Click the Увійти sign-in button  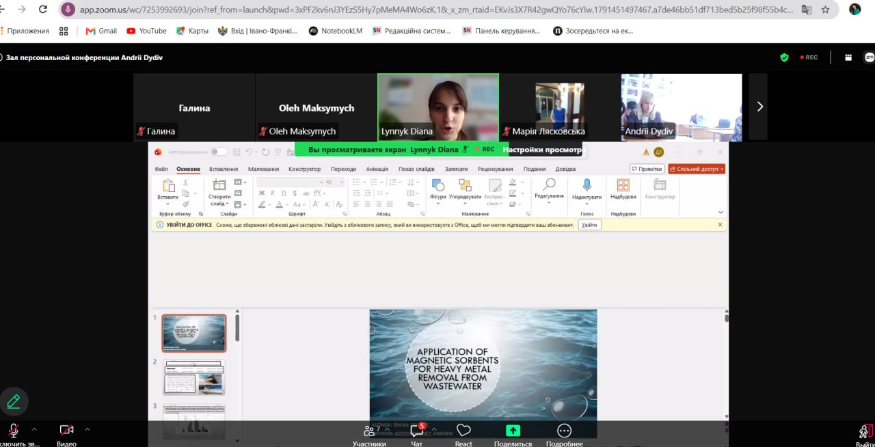[589, 225]
